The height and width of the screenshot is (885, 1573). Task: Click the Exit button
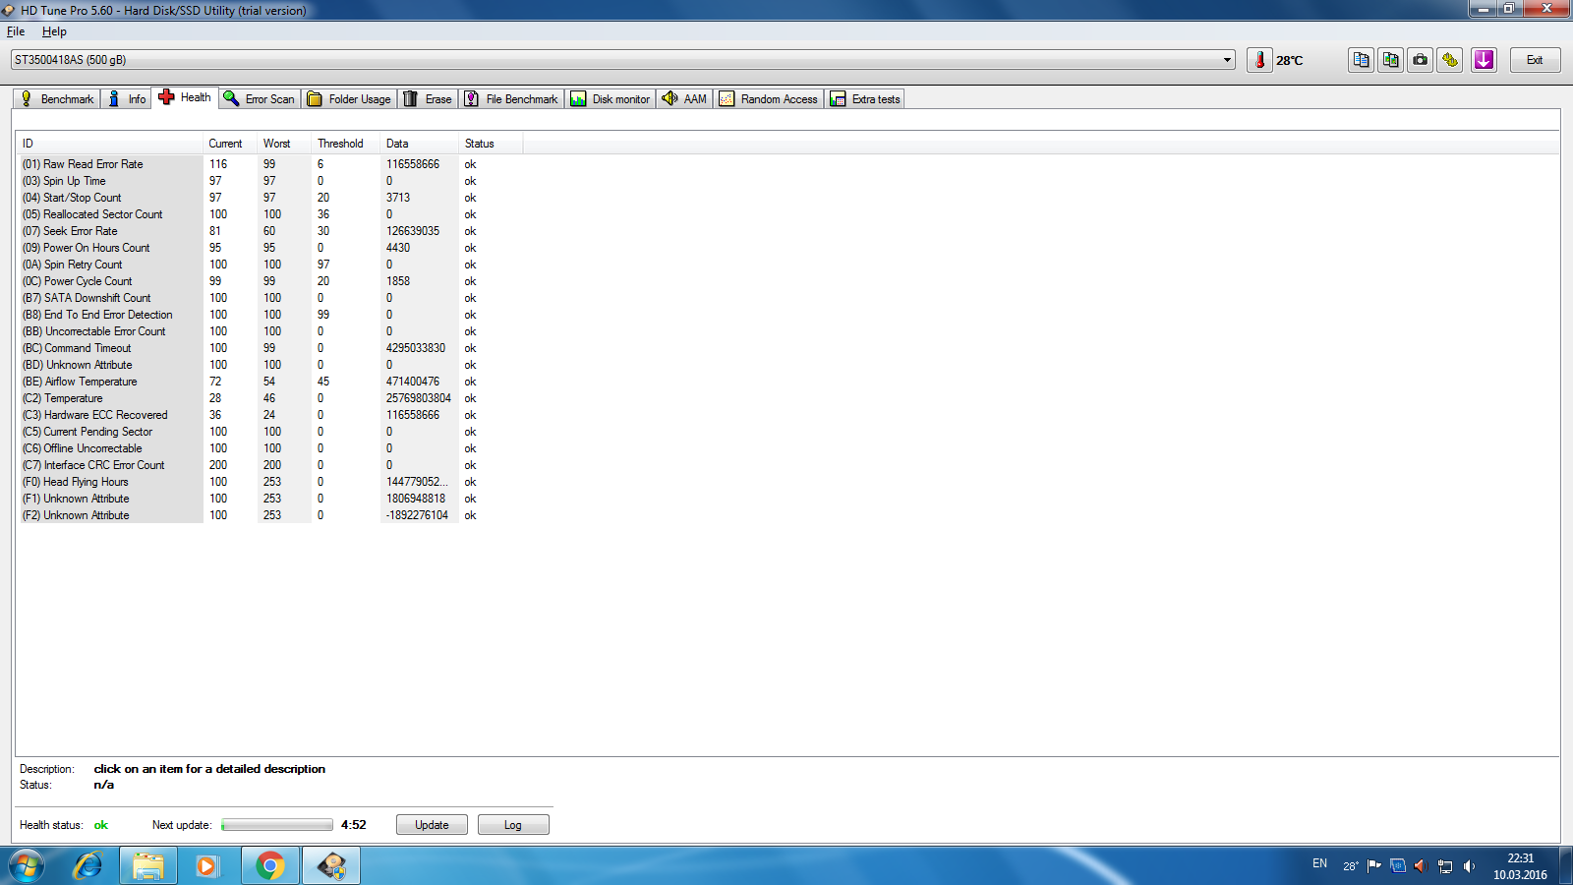[1535, 60]
